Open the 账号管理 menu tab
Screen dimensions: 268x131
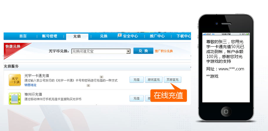pos(50,36)
